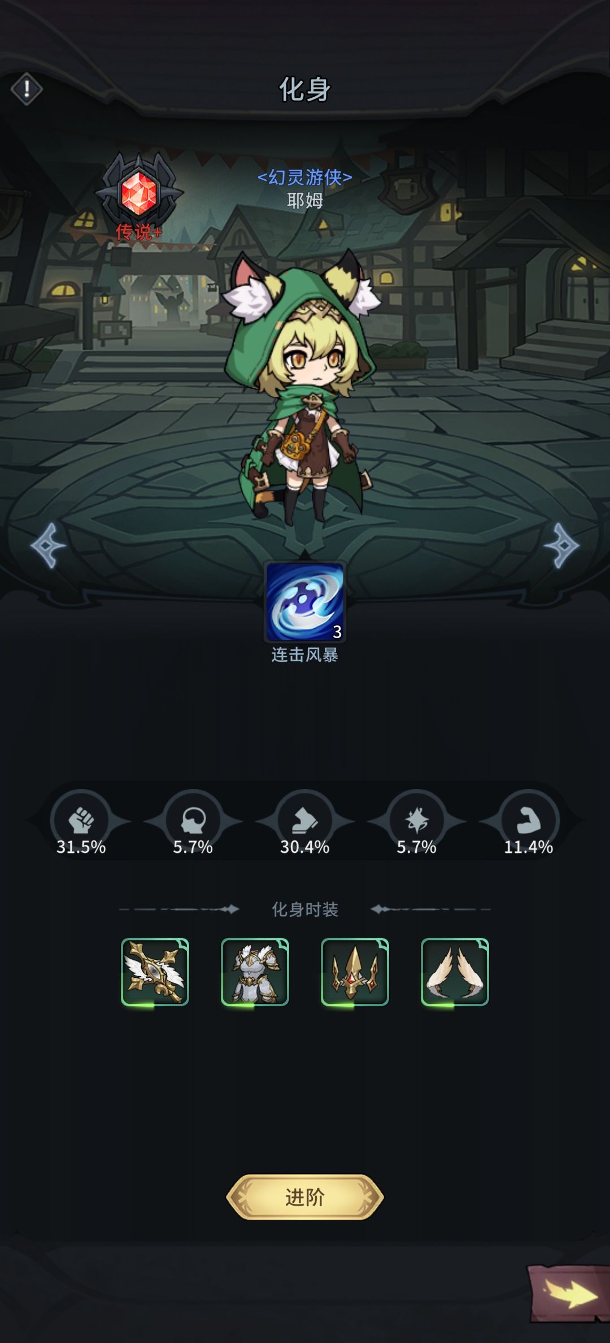Tap the 幻灵游侠 title label
The width and height of the screenshot is (610, 1343).
point(305,177)
